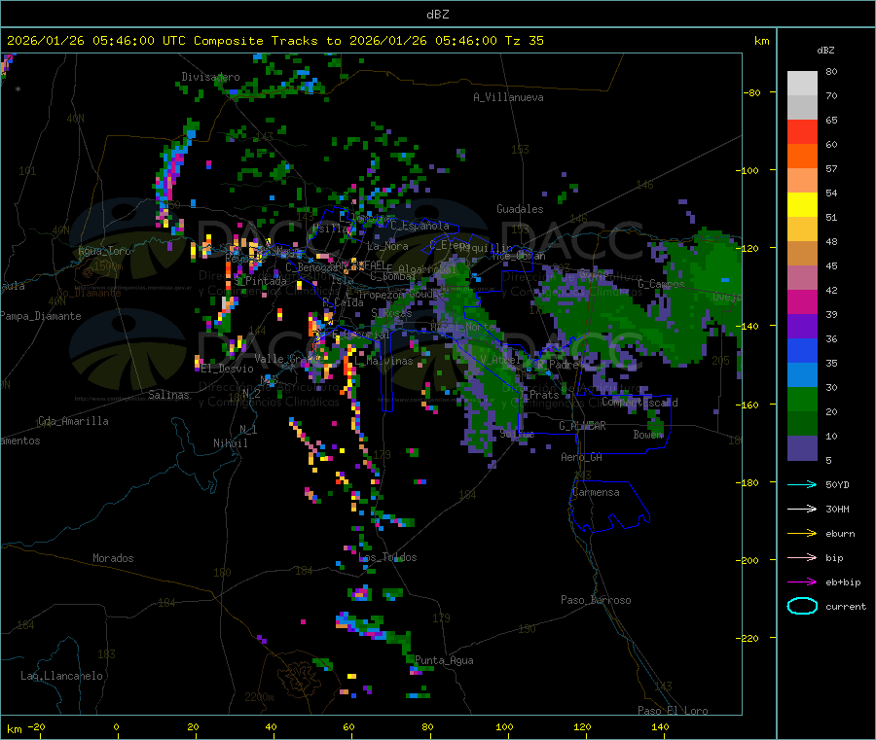Select the Guadales map label
This screenshot has height=740, width=876.
coord(520,209)
